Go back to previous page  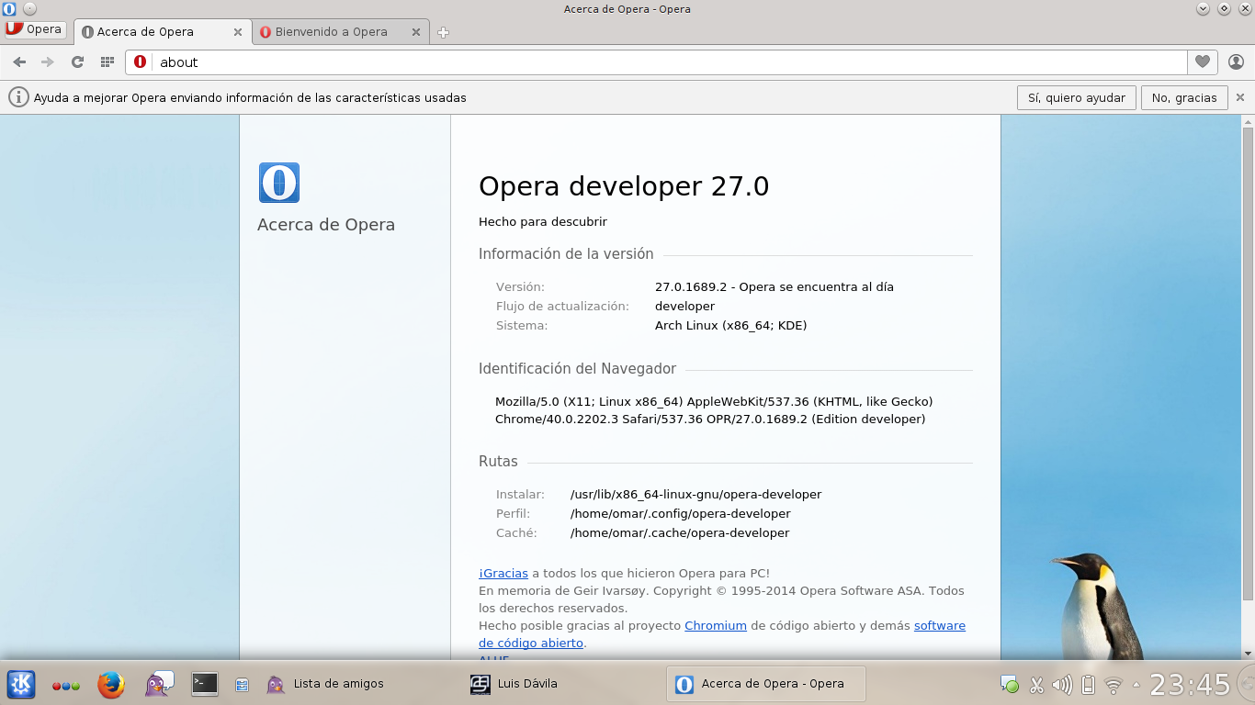click(19, 62)
